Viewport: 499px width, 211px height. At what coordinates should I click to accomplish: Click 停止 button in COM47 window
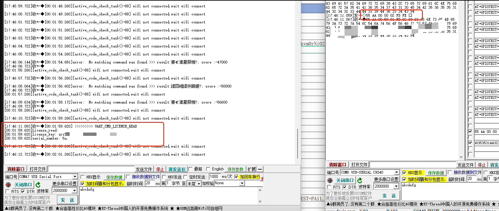tap(161, 169)
